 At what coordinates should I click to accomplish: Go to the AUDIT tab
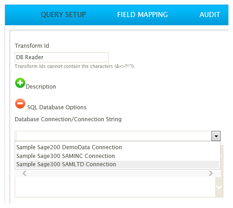click(210, 15)
